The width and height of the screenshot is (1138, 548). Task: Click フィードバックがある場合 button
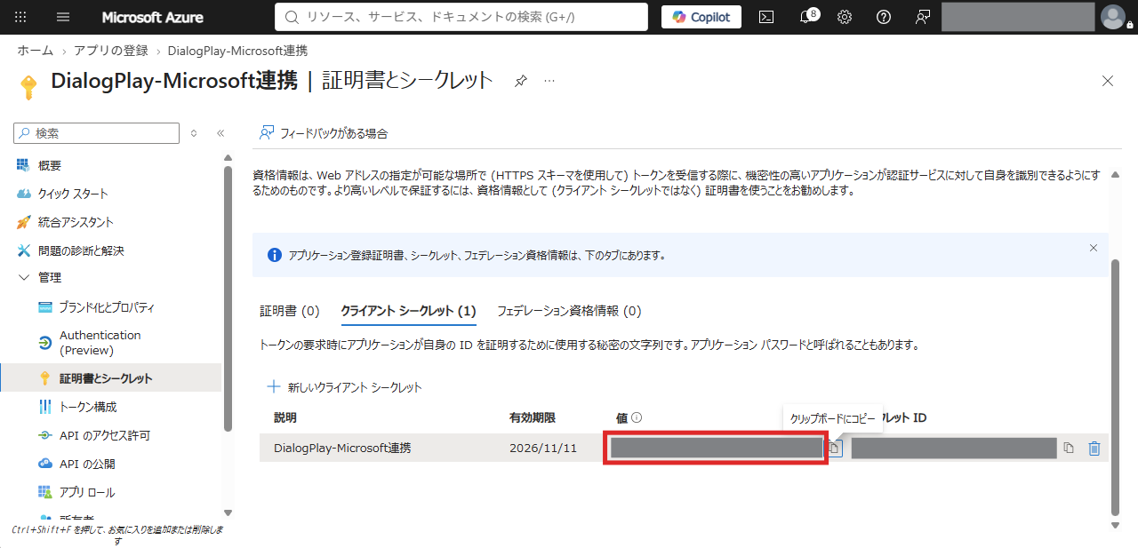click(x=324, y=133)
